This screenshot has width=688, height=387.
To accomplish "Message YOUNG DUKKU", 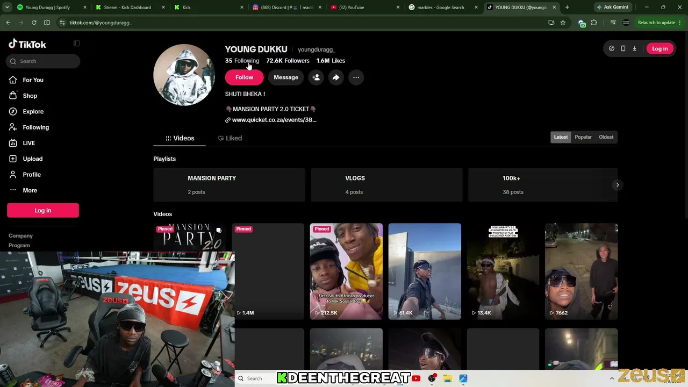I will coord(286,77).
